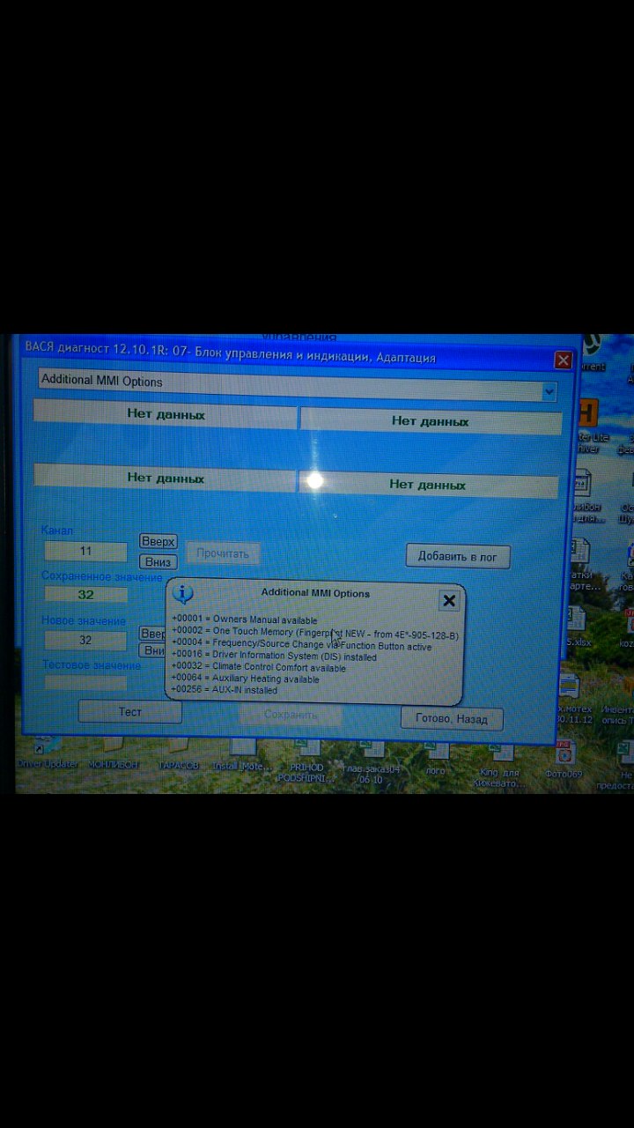
Task: Click the Новое значение field showing 32
Action: (x=85, y=640)
